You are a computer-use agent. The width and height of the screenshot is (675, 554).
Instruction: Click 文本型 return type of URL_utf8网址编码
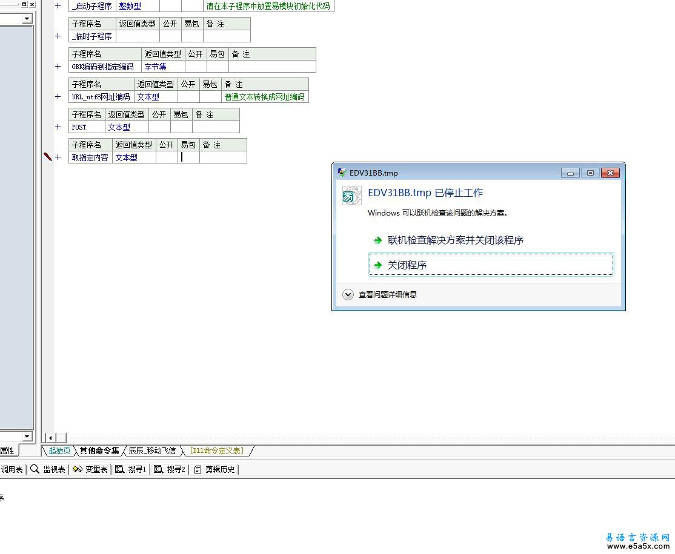(x=156, y=97)
